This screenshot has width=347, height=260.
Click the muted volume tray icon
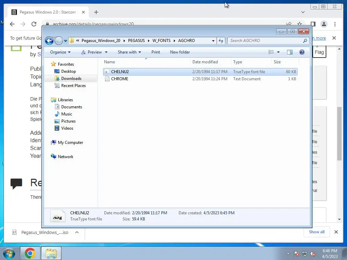(313, 254)
